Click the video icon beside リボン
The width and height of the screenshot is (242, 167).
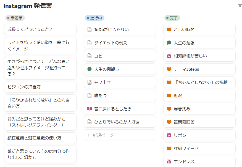[x=169, y=135]
